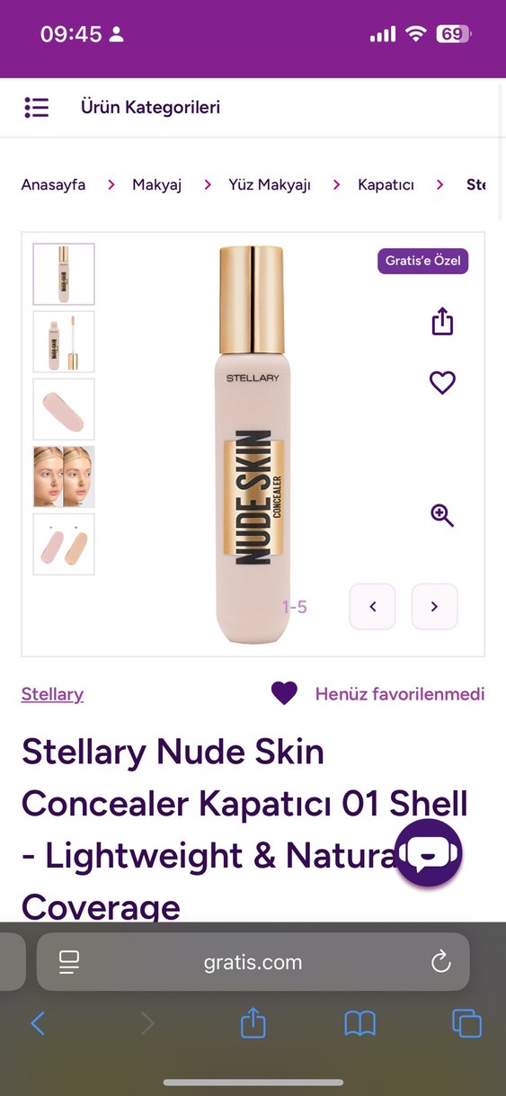Select the concealer color swatch thumbnail
Image resolution: width=506 pixels, height=1096 pixels.
pos(64,409)
